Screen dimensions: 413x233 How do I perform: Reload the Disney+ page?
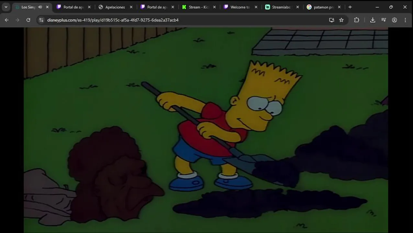click(x=28, y=20)
